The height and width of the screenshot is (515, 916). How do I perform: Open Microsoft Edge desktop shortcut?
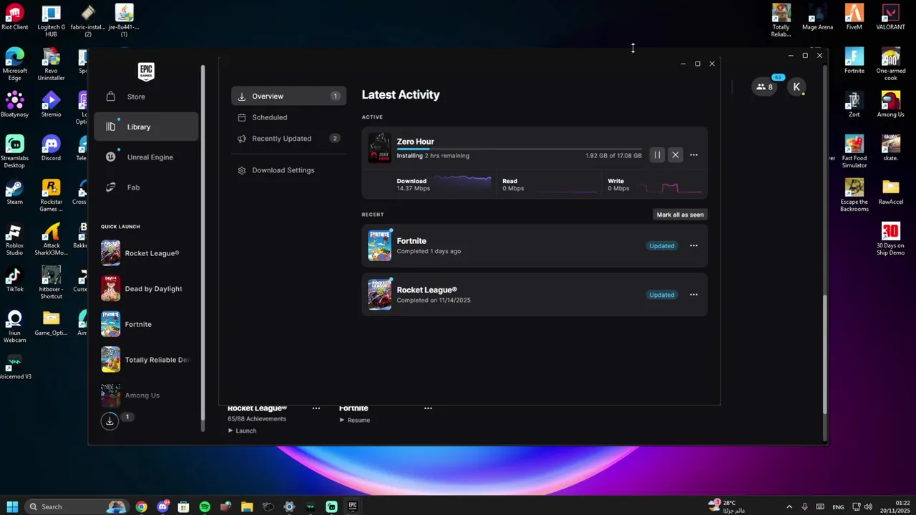tap(15, 64)
